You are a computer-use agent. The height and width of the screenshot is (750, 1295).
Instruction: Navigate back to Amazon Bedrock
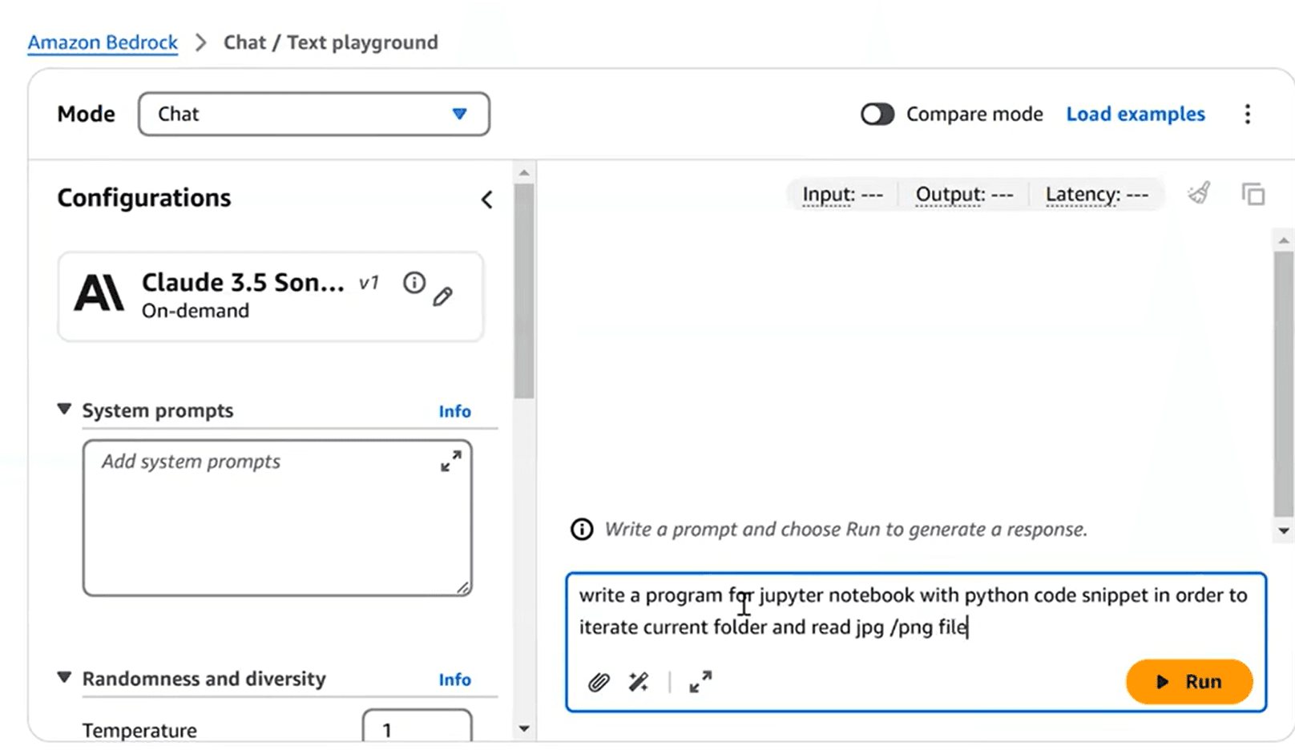click(102, 42)
